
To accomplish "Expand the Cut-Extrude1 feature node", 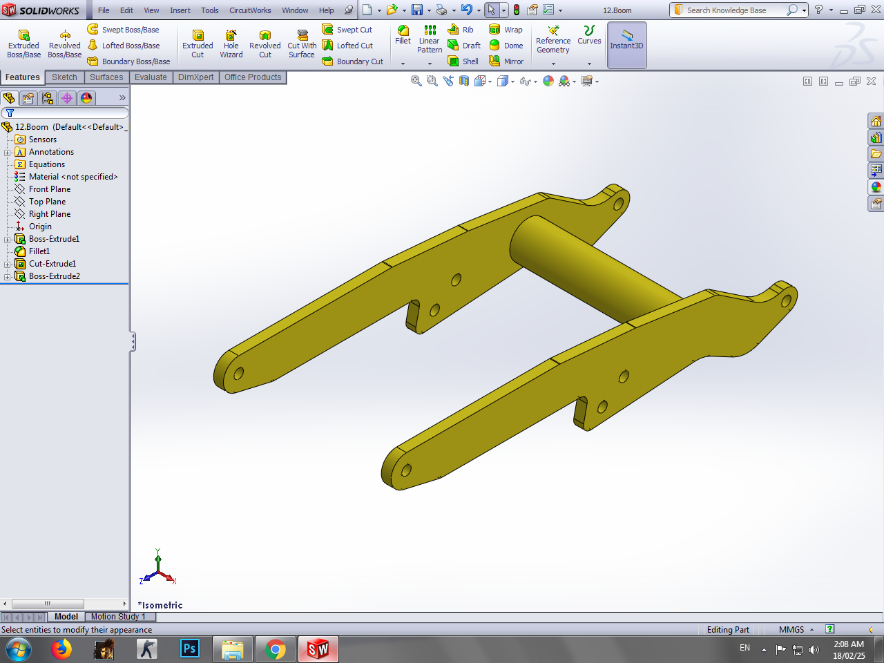I will [x=7, y=264].
